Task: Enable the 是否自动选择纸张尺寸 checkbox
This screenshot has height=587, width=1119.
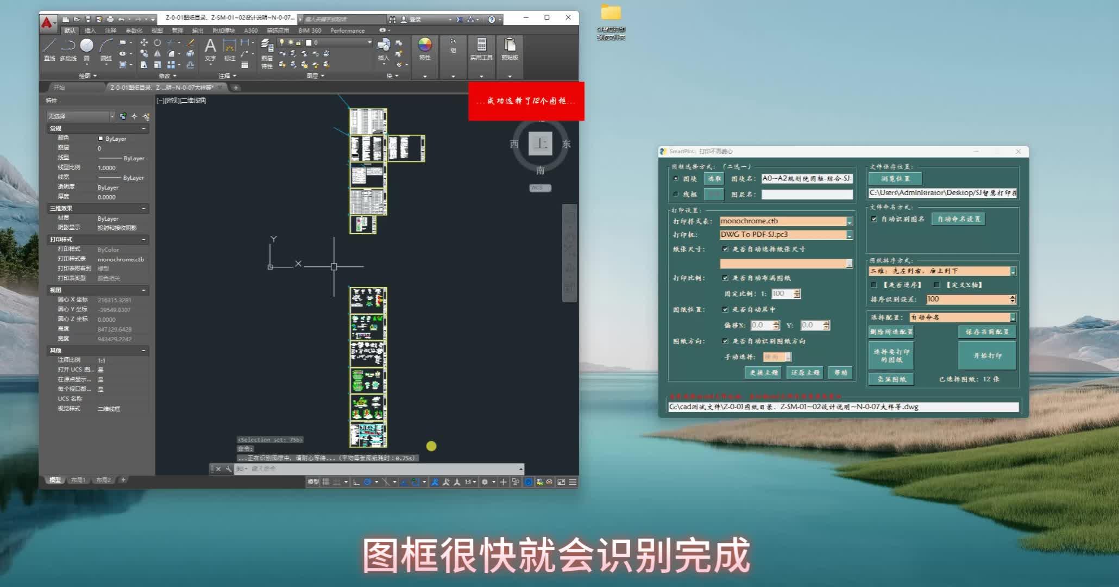Action: (x=726, y=248)
